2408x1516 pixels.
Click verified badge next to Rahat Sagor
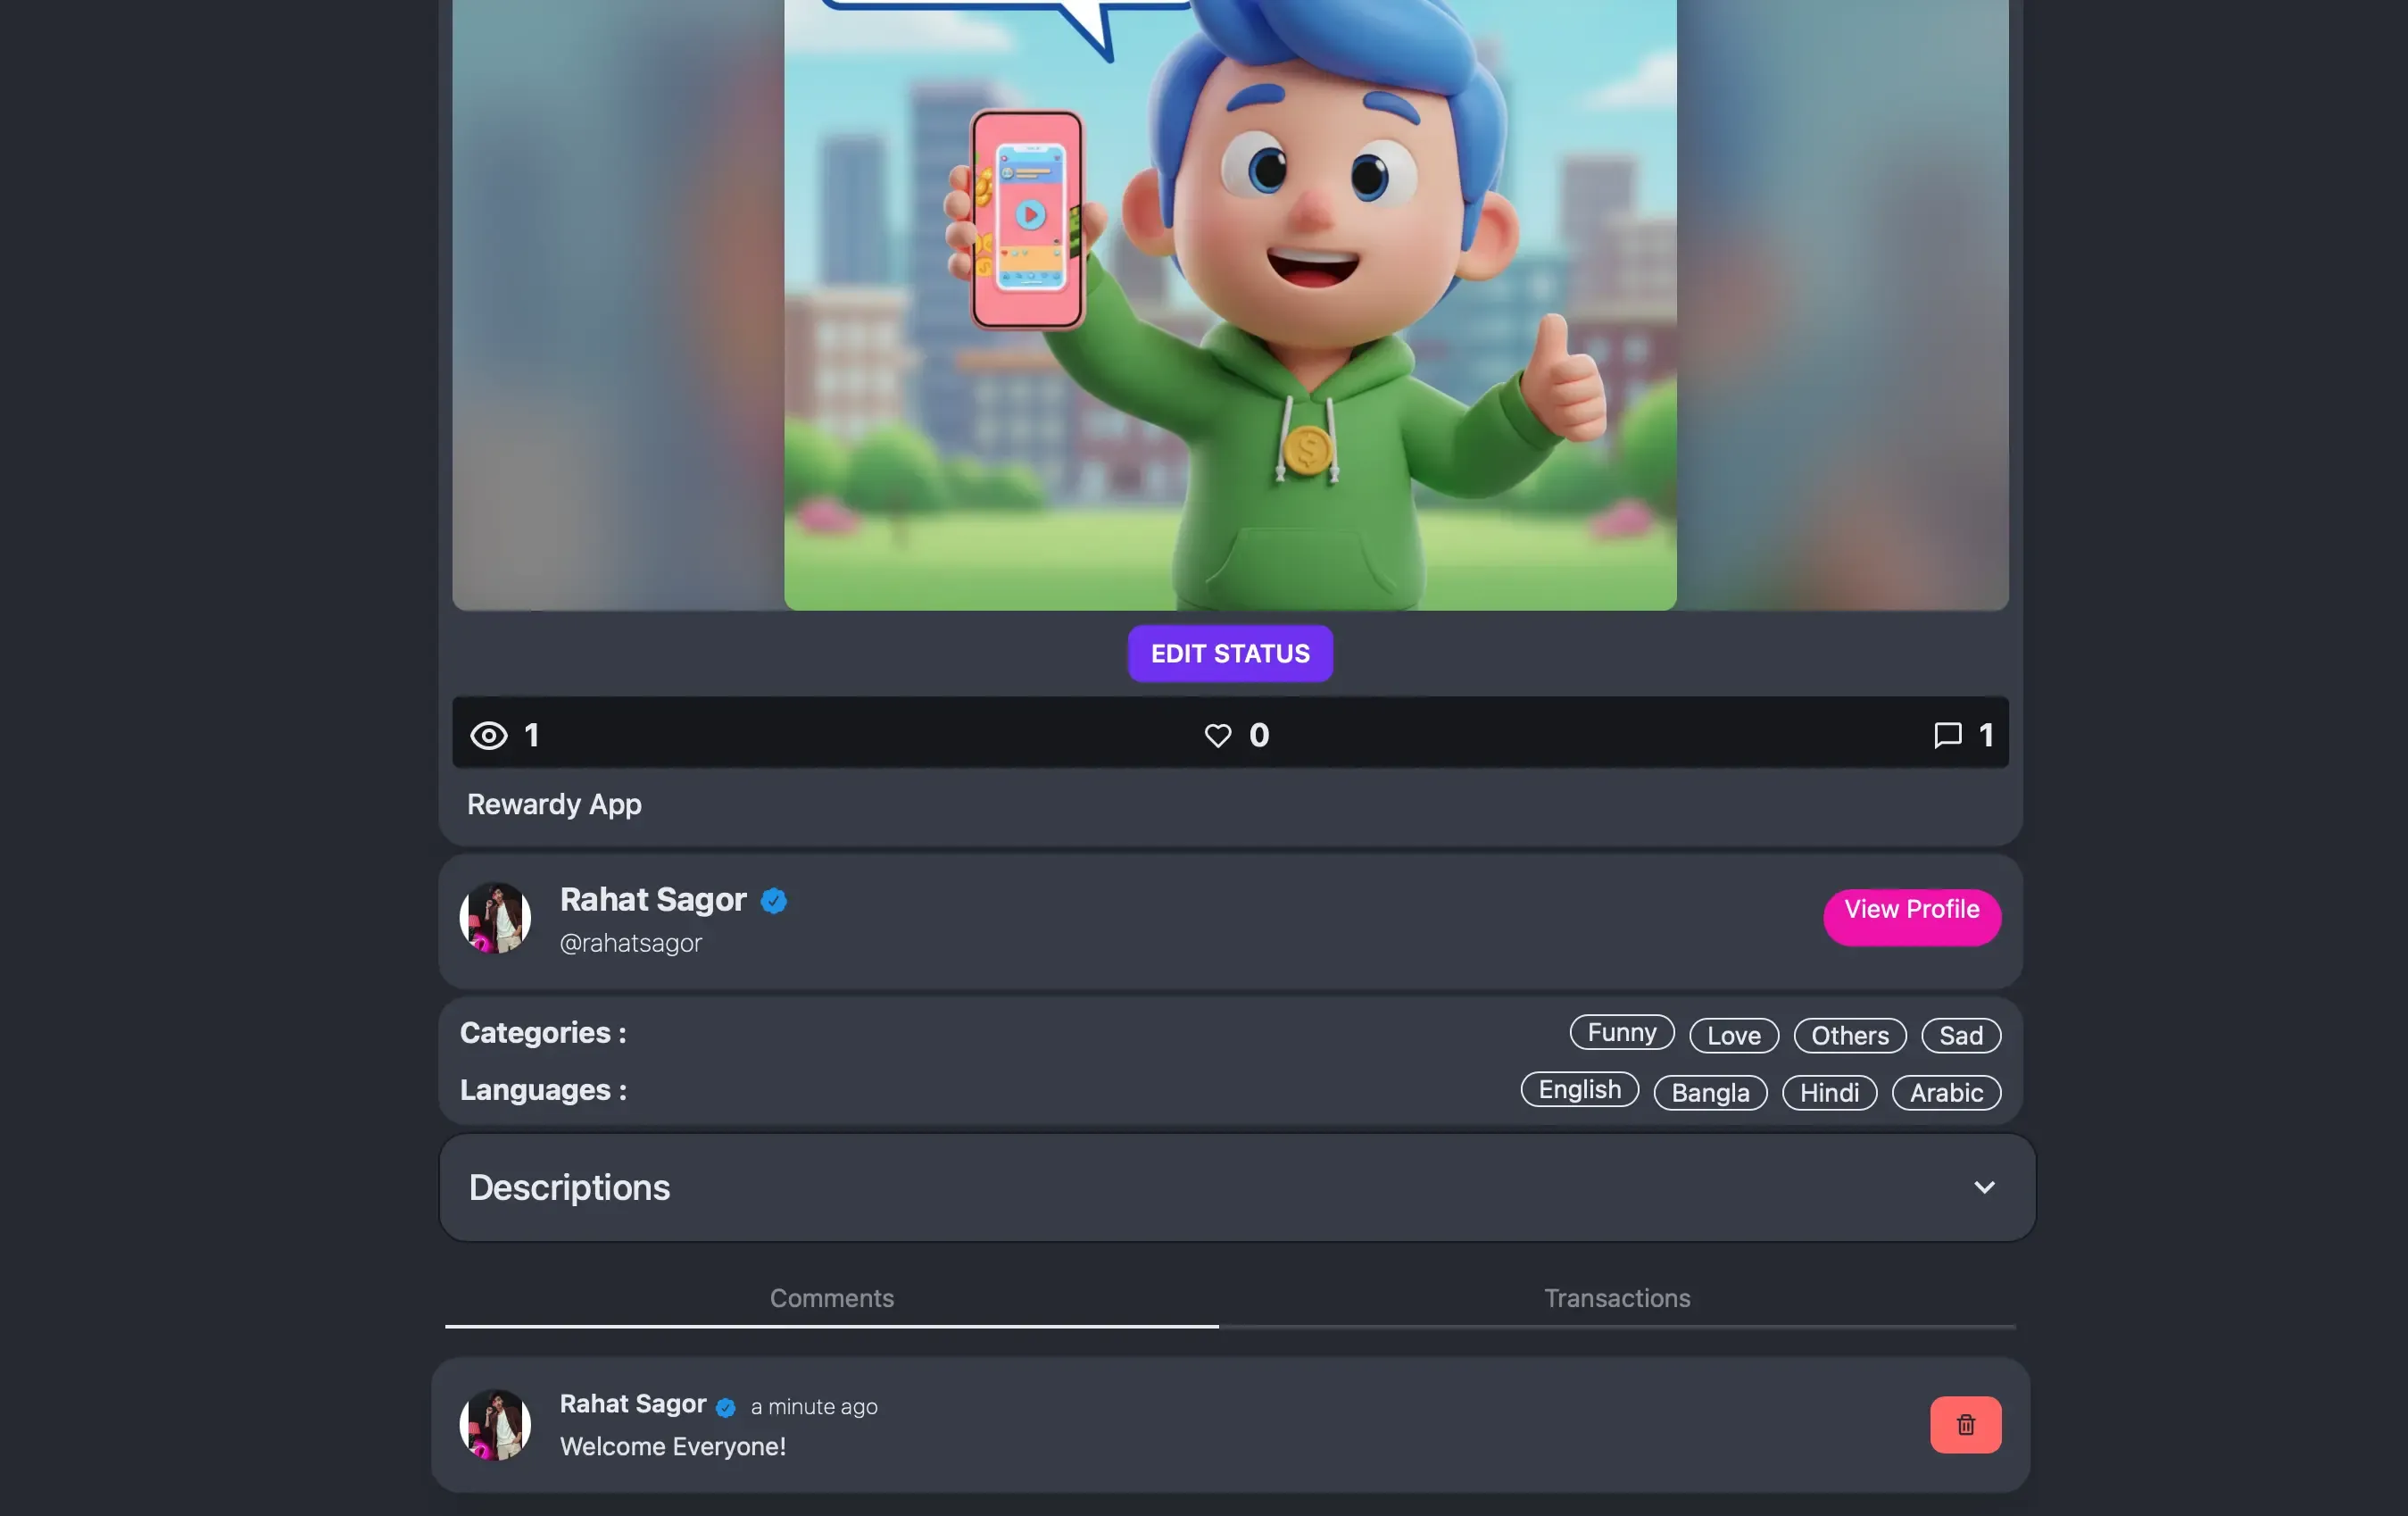coord(773,901)
